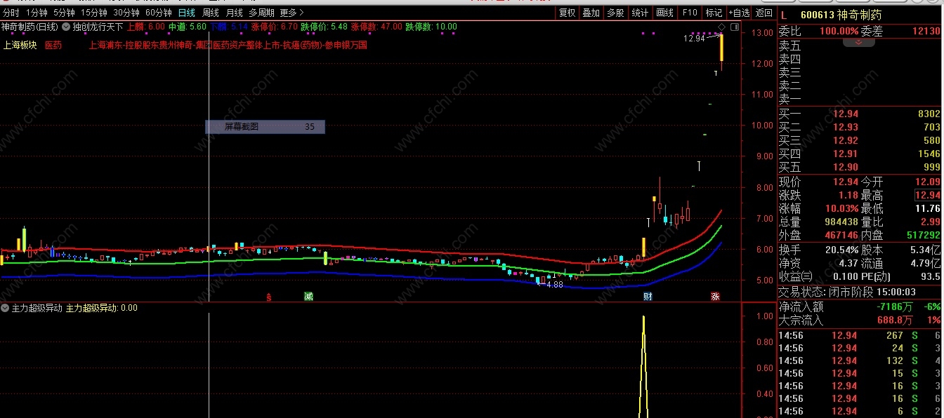The height and width of the screenshot is (418, 944).
Task: Click the latest yellow candlestick at 12.94
Action: 721,48
